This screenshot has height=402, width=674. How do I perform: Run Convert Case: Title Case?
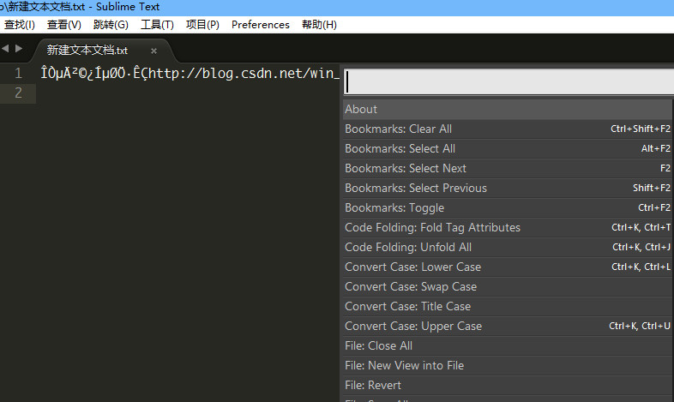coord(508,307)
